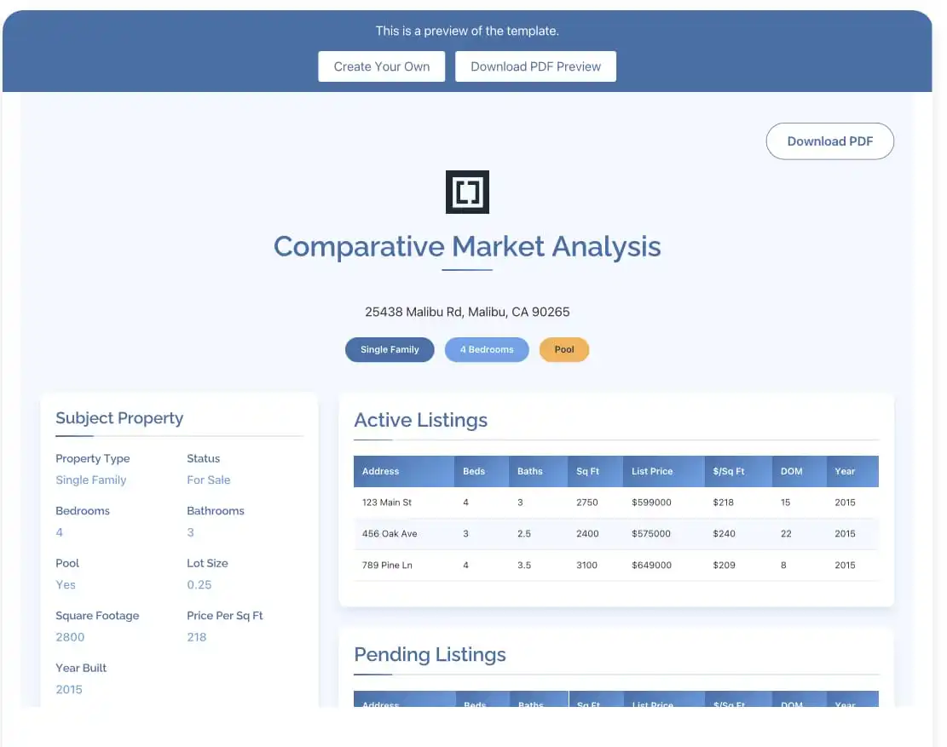Click the Comparative Market Analysis heading
947x747 pixels.
pyautogui.click(x=467, y=246)
